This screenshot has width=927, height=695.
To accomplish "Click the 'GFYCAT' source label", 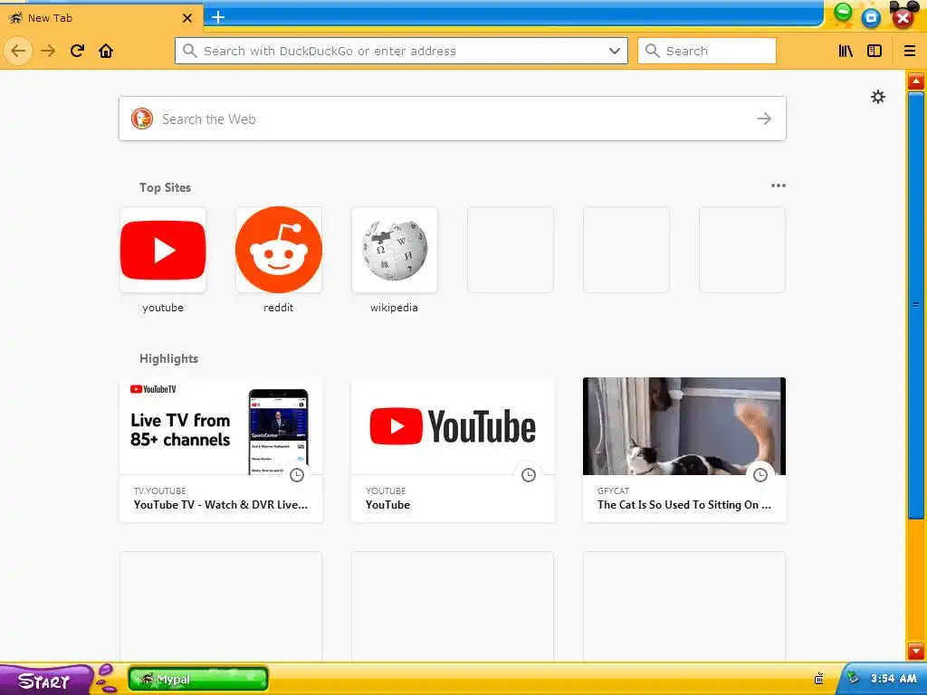I will 613,491.
